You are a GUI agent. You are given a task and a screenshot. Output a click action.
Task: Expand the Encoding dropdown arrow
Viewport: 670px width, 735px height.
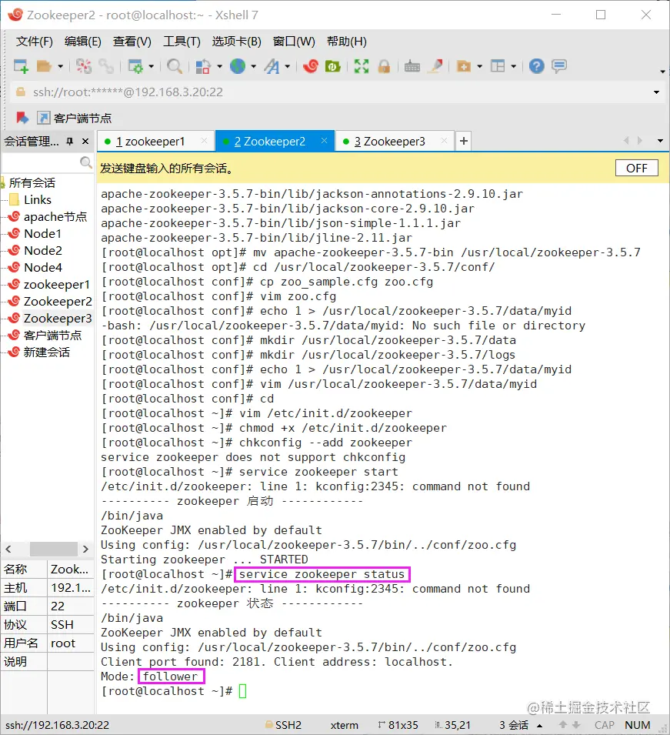point(254,66)
